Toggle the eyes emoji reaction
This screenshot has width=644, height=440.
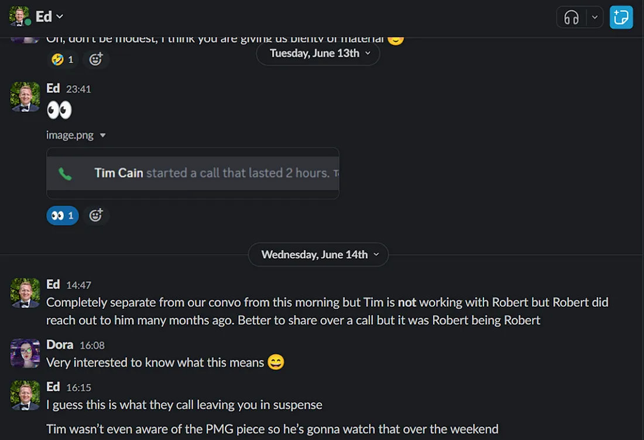coord(63,216)
